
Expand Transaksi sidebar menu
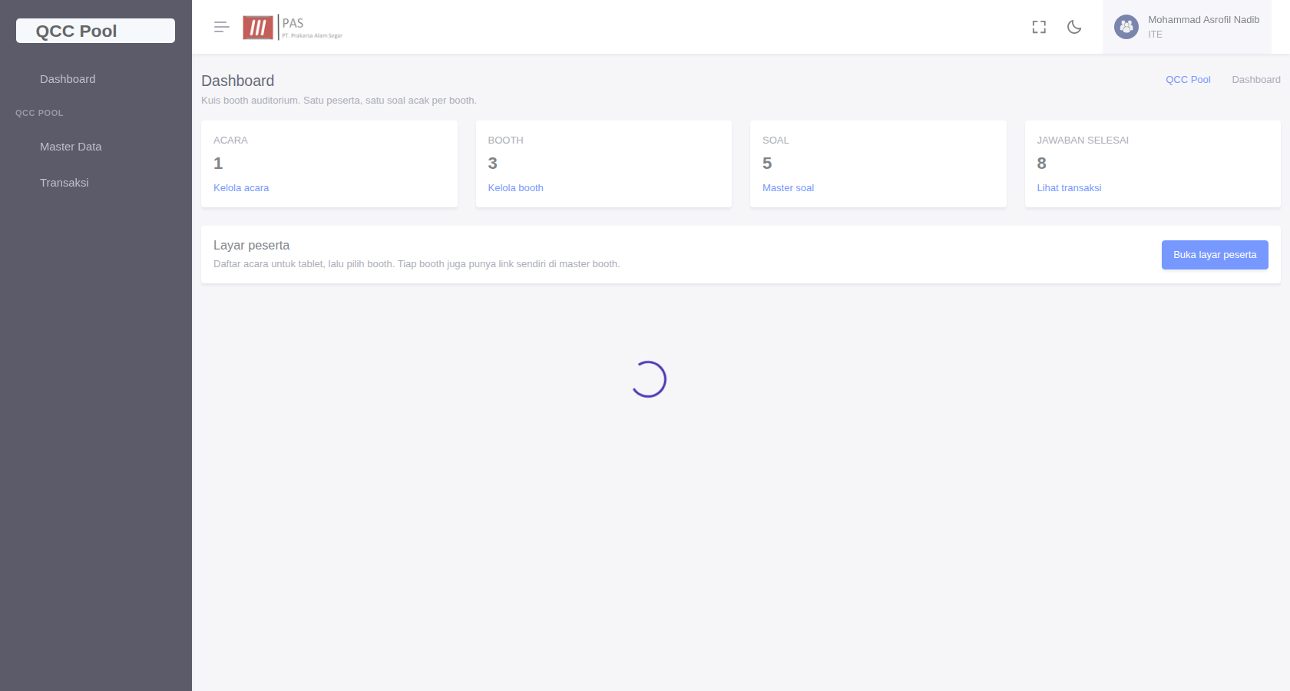click(64, 183)
